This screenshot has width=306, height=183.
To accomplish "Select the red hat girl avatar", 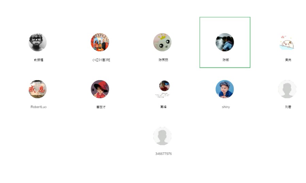I will (x=100, y=89).
